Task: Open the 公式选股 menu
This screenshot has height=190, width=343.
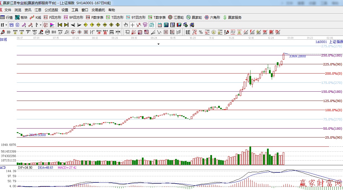Action: (x=51, y=10)
